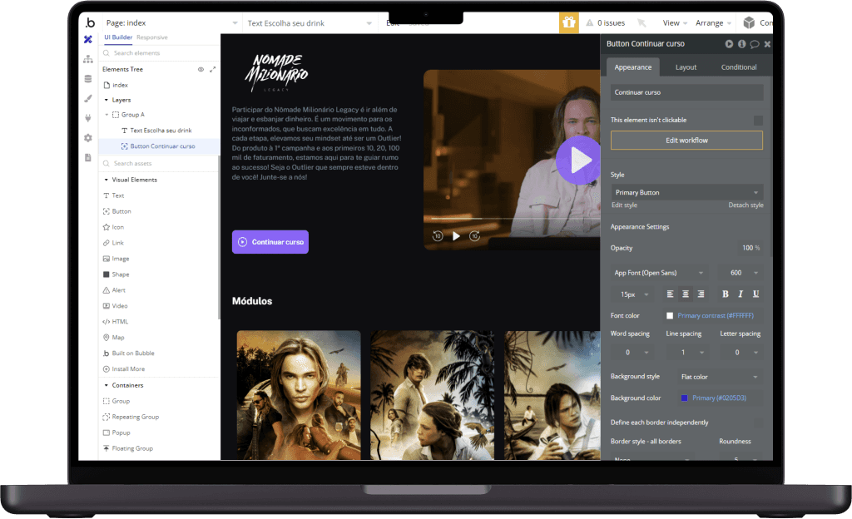Collapse the Visual Elements section
This screenshot has height=519, width=852.
106,180
